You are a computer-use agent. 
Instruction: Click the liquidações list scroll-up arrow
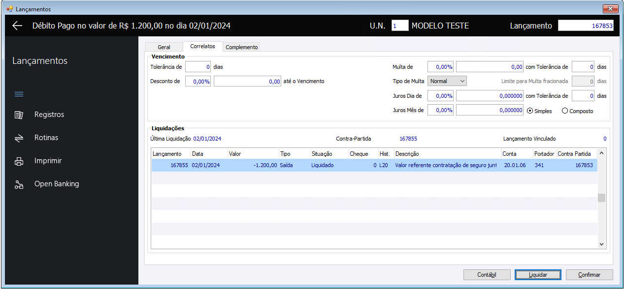[x=601, y=153]
